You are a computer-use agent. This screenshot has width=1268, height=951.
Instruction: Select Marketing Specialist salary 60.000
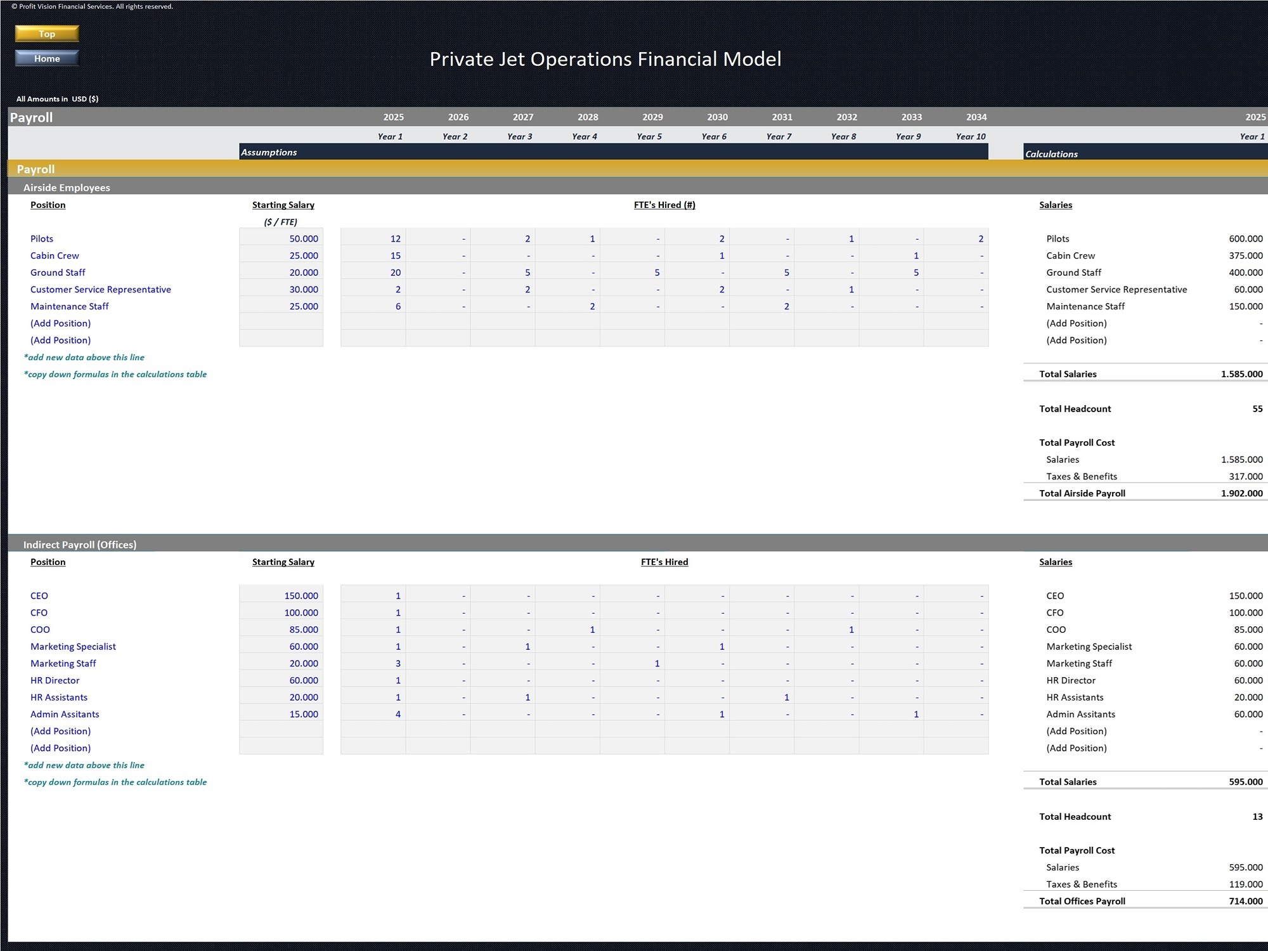[x=281, y=647]
